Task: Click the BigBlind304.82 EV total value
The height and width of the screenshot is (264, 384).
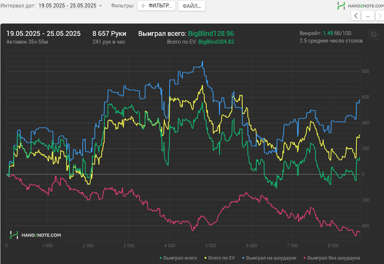Action: point(216,42)
